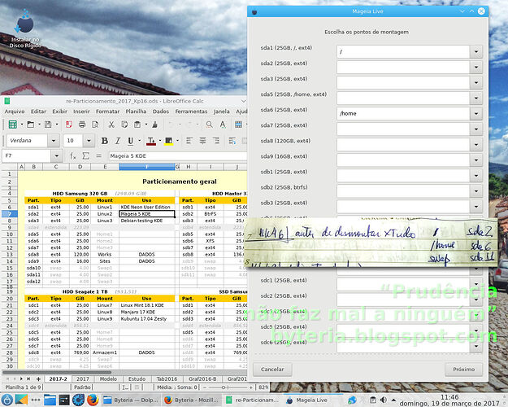Click the volume icon in system tray

coord(384,400)
